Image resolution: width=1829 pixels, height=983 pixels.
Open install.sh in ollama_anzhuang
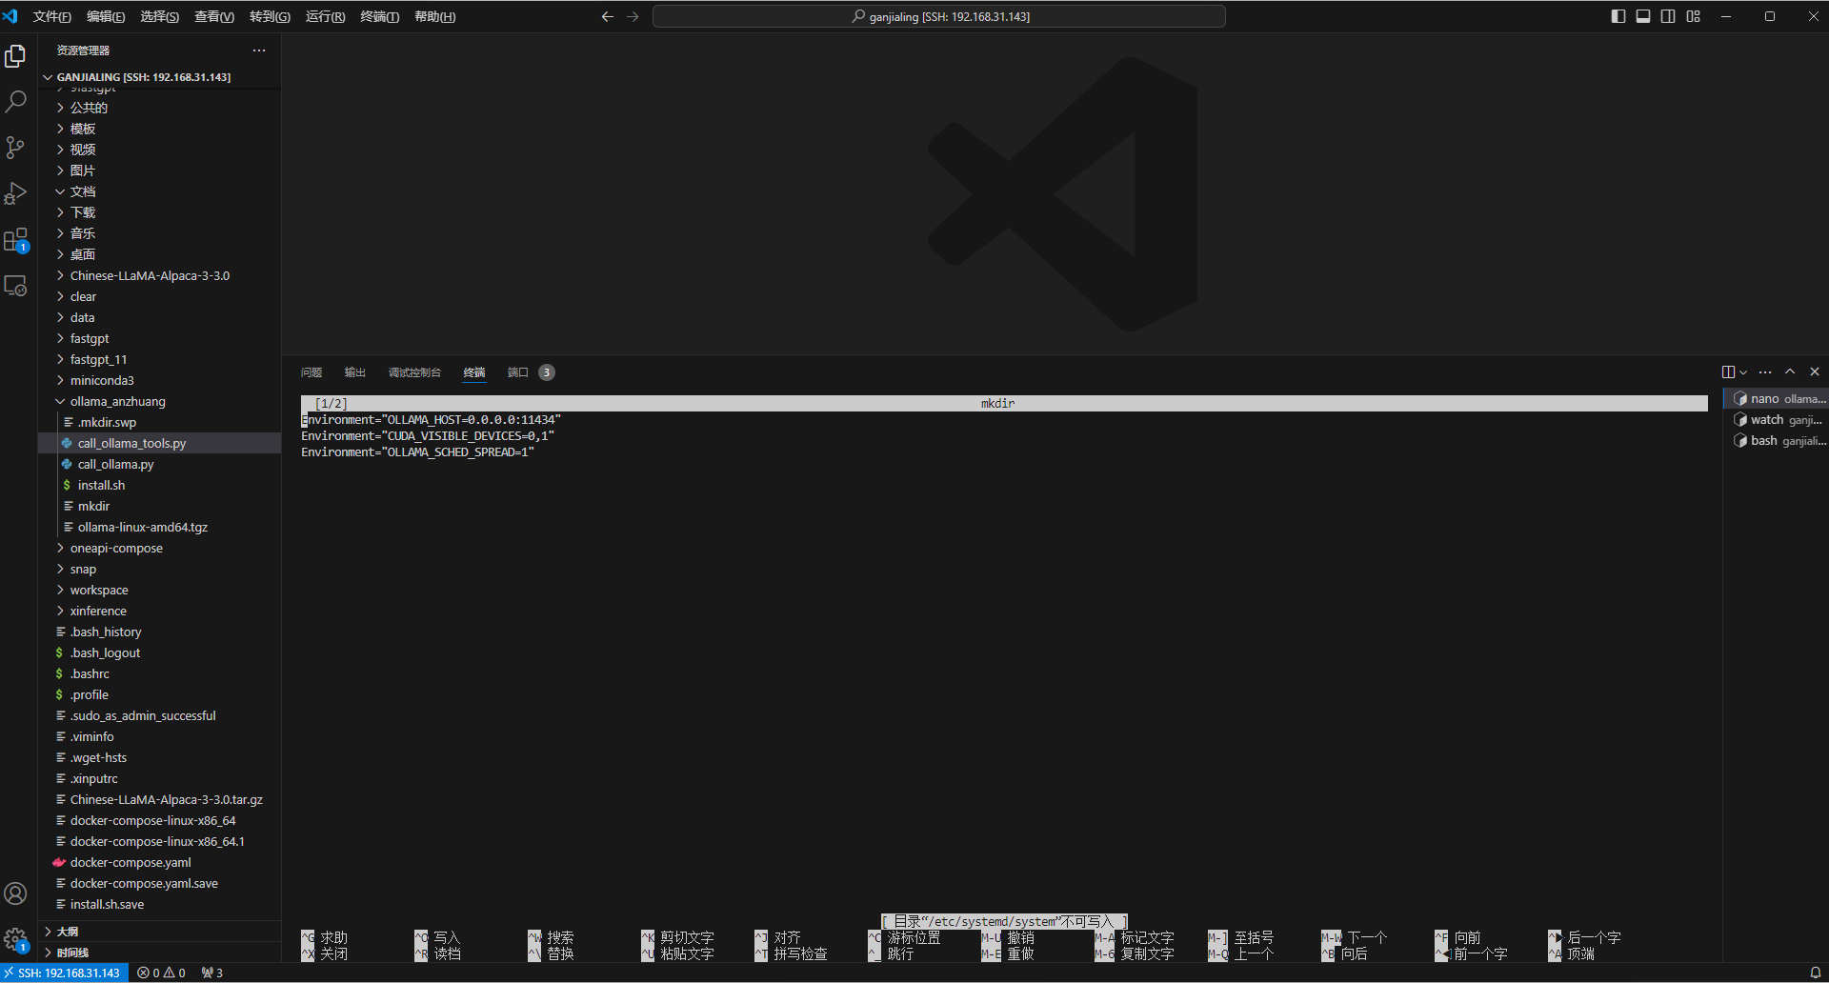(x=159, y=485)
